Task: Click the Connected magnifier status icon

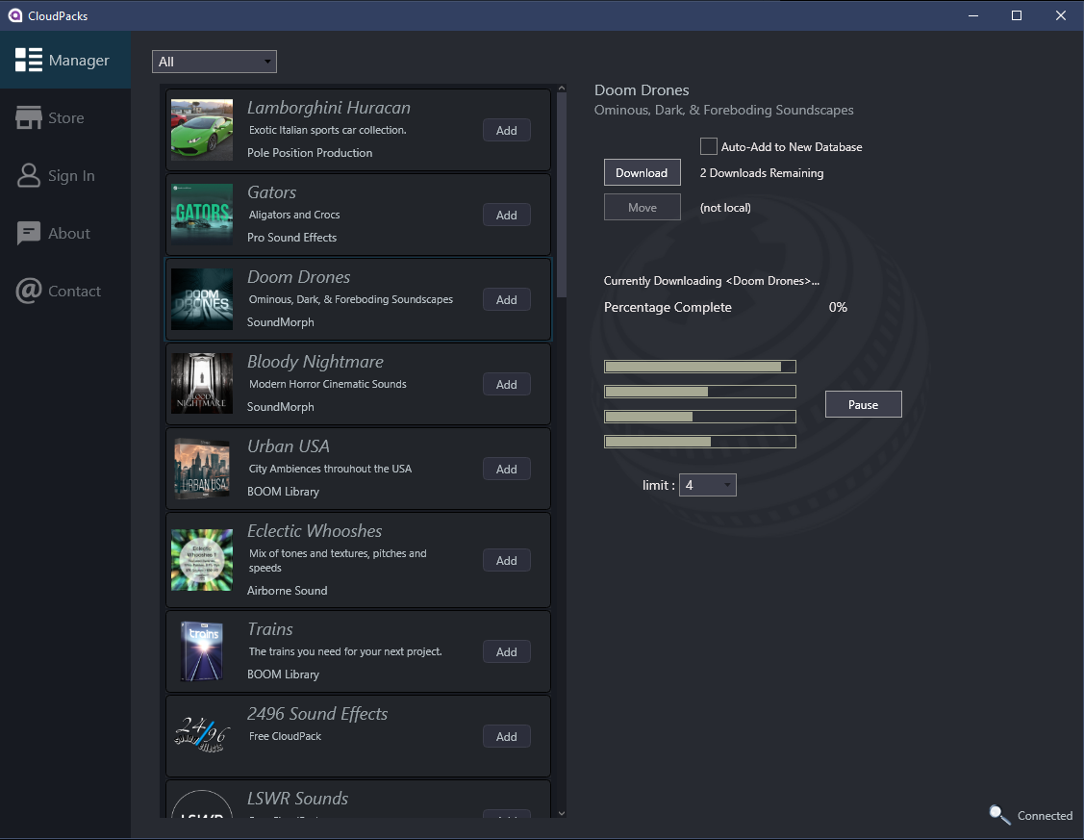Action: (x=999, y=815)
